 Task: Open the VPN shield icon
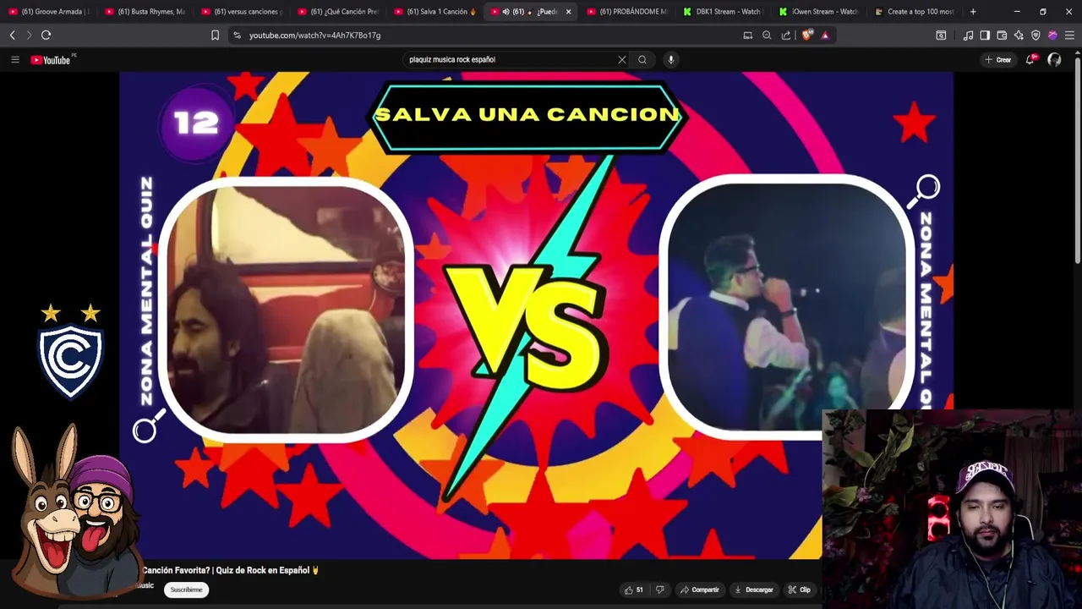pyautogui.click(x=1036, y=36)
